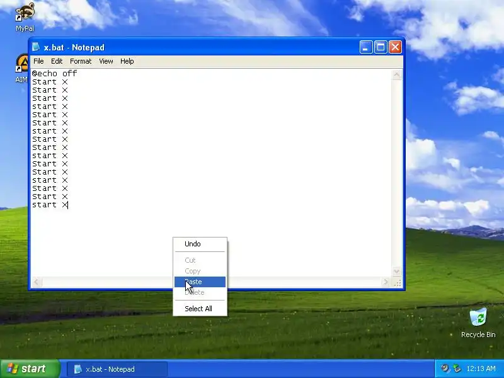Open the View menu
The width and height of the screenshot is (504, 378).
[x=106, y=61]
